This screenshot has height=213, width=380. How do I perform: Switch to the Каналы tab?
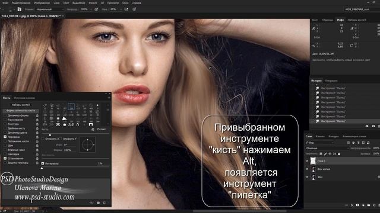click(x=320, y=137)
